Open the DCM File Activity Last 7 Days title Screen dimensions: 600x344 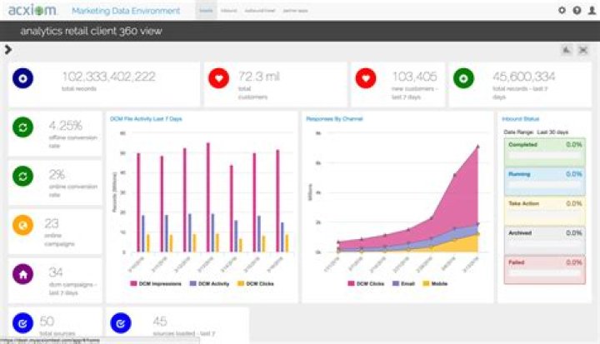pos(146,118)
